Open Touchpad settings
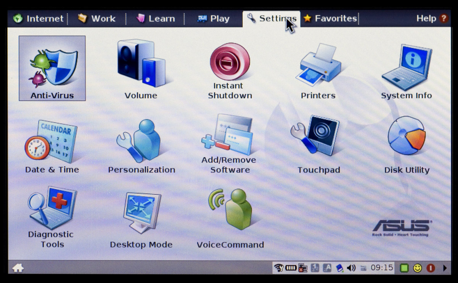 click(318, 144)
